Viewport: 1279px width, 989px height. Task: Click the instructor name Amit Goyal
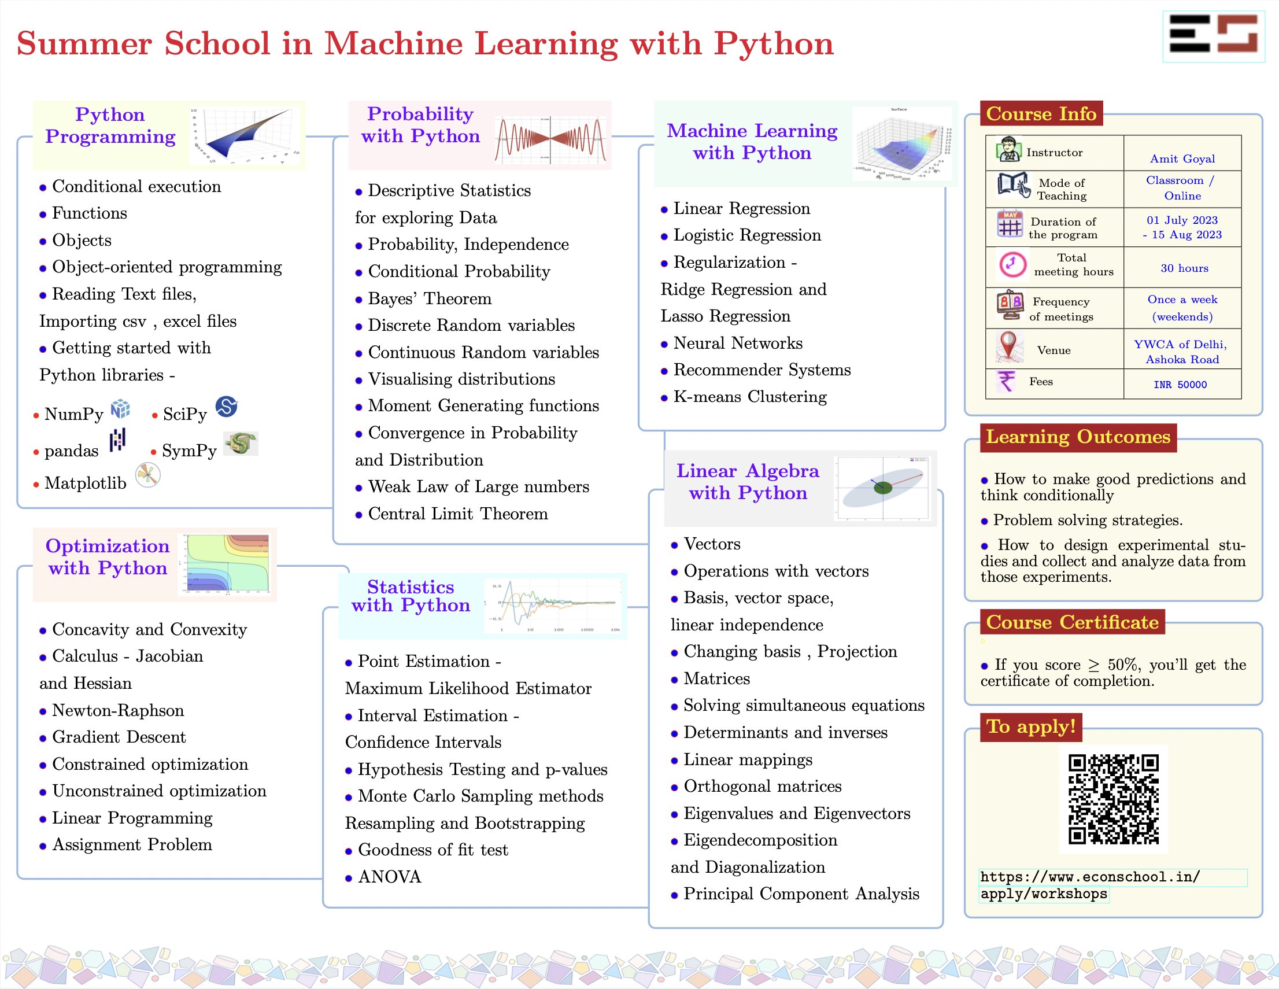tap(1182, 159)
